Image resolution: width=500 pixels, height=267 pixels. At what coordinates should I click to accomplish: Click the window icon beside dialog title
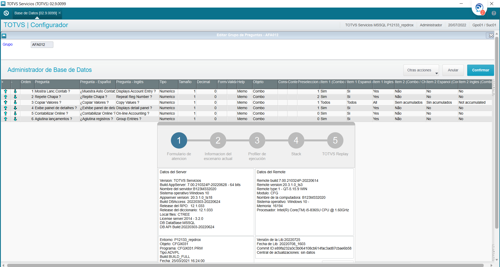4,36
